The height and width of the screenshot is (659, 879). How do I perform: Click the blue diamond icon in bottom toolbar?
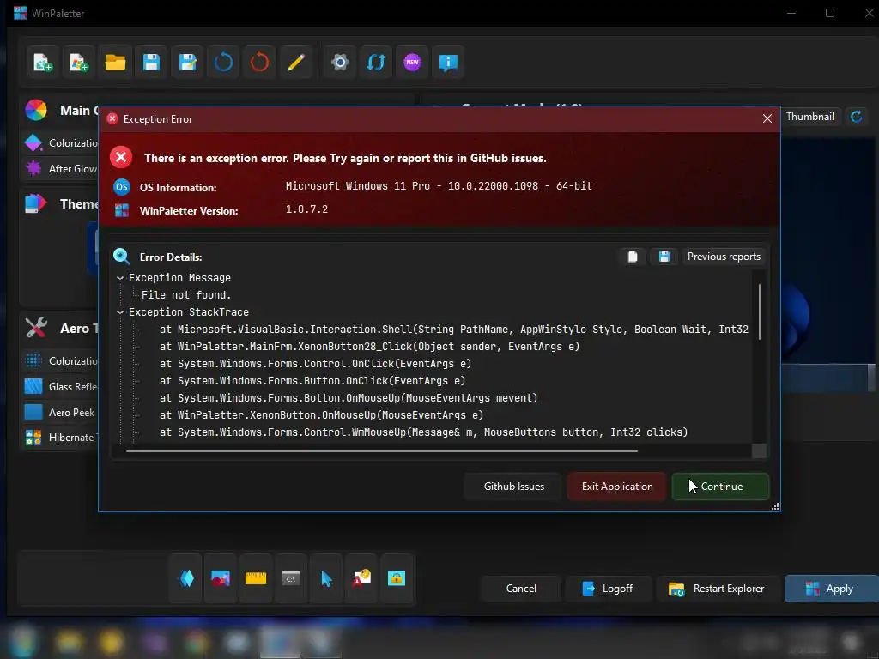186,578
